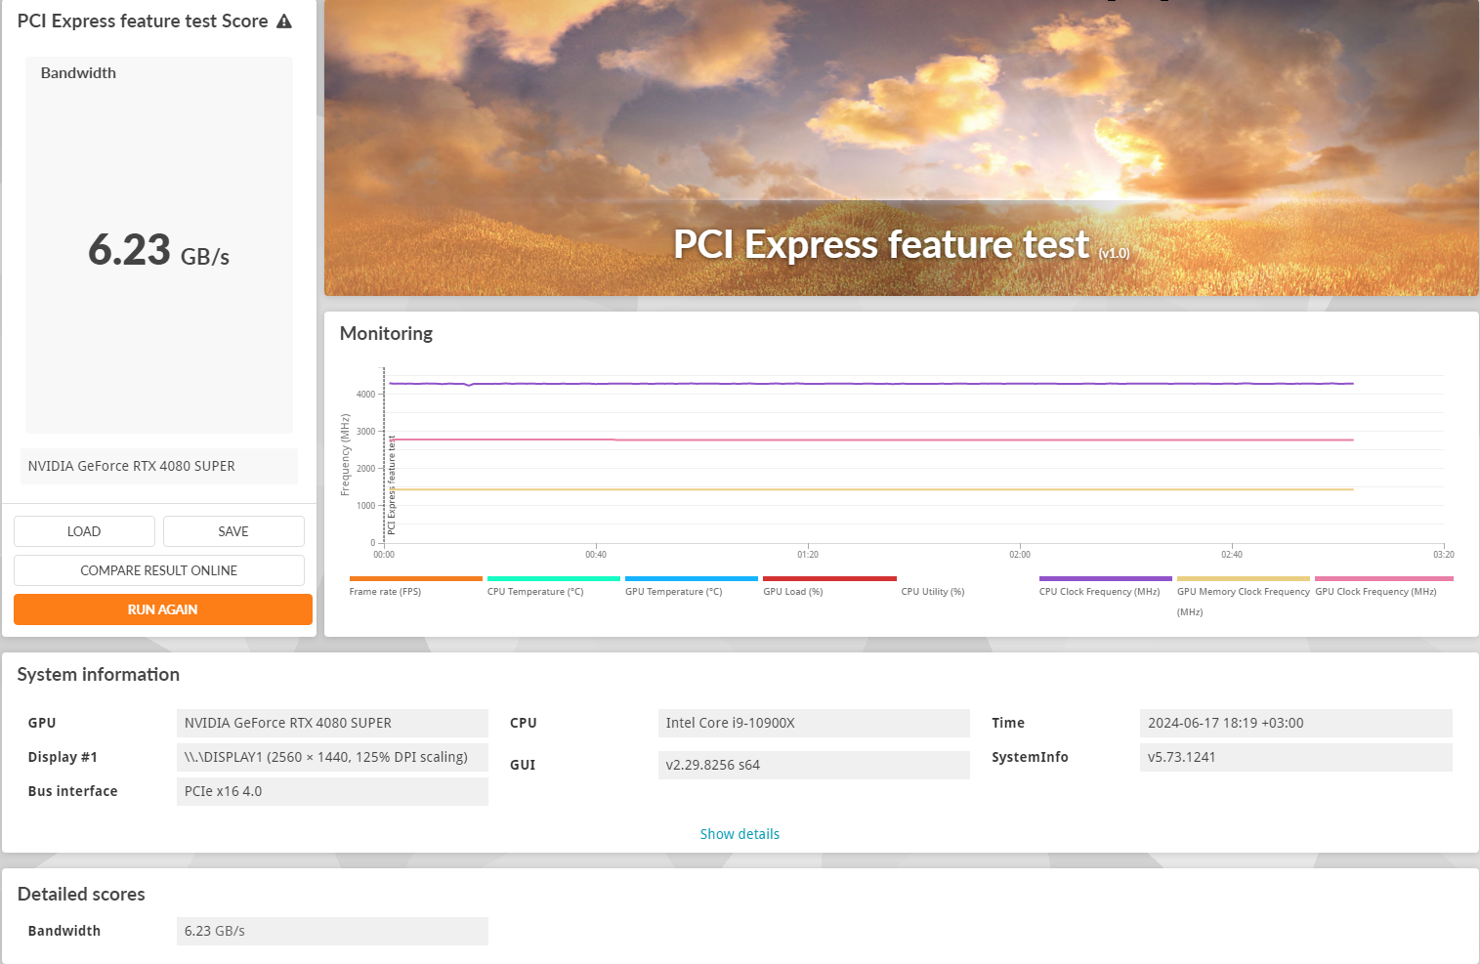Image resolution: width=1480 pixels, height=964 pixels.
Task: Click the 01:20 time axis label
Action: point(808,555)
